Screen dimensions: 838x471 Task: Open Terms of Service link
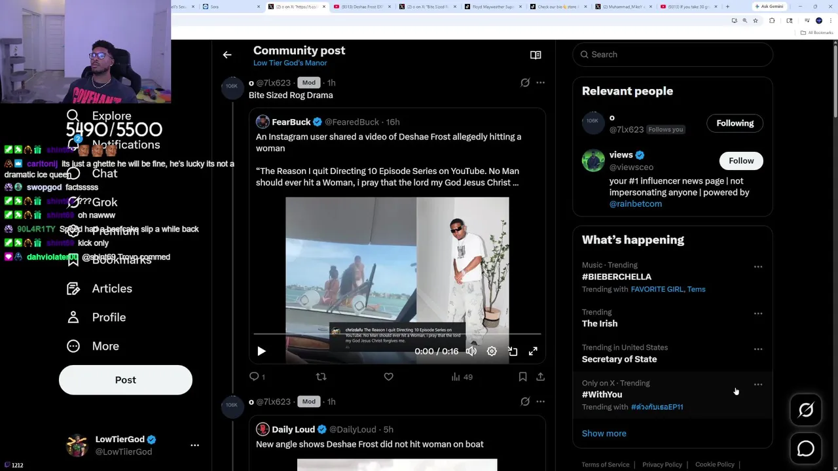tap(606, 464)
